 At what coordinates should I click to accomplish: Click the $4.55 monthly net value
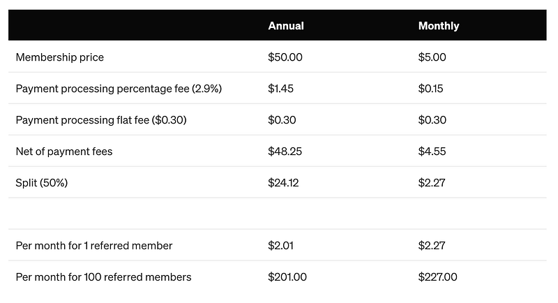[x=432, y=151]
